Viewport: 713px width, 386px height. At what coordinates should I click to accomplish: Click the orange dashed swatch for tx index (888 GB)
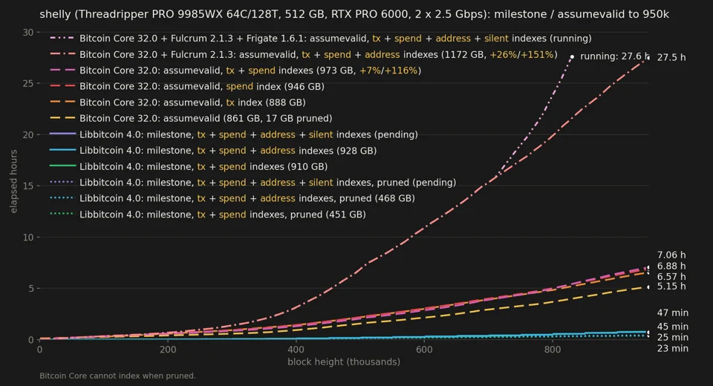(x=62, y=102)
